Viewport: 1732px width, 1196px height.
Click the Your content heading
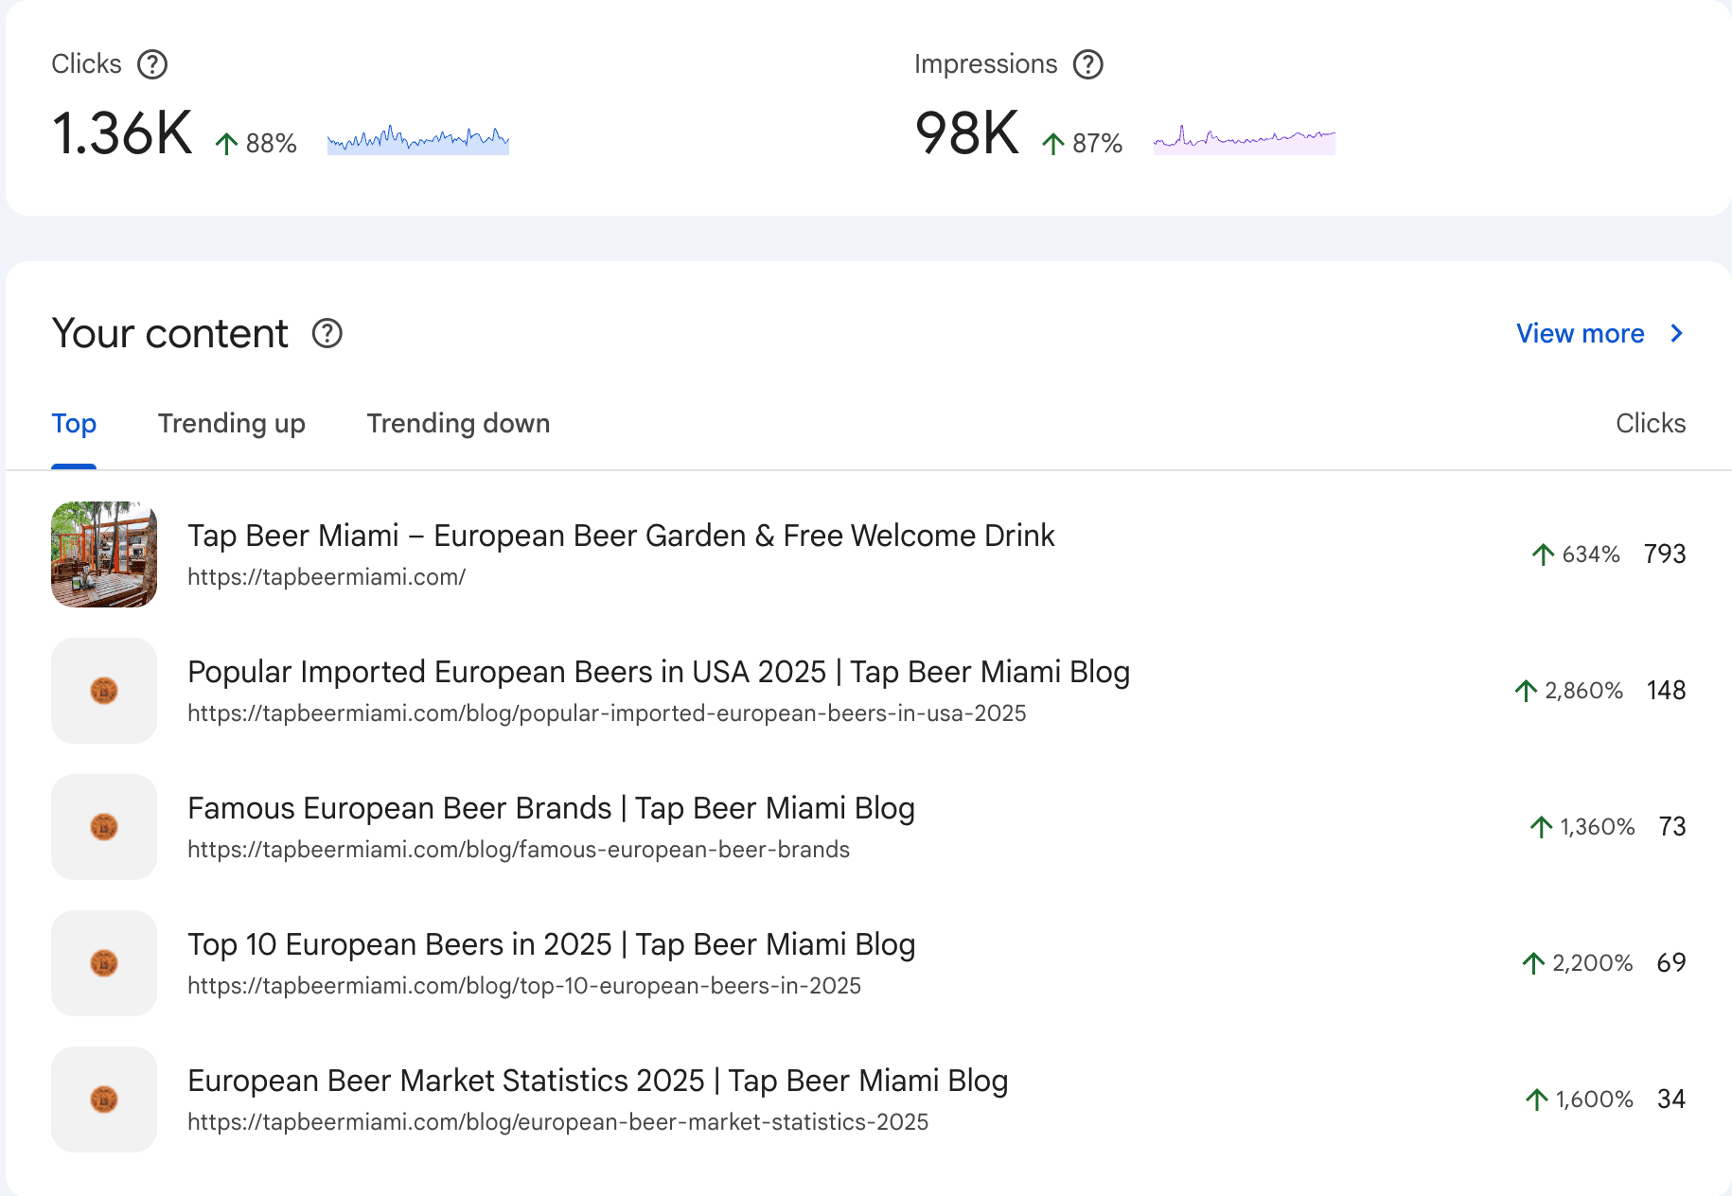pos(169,333)
